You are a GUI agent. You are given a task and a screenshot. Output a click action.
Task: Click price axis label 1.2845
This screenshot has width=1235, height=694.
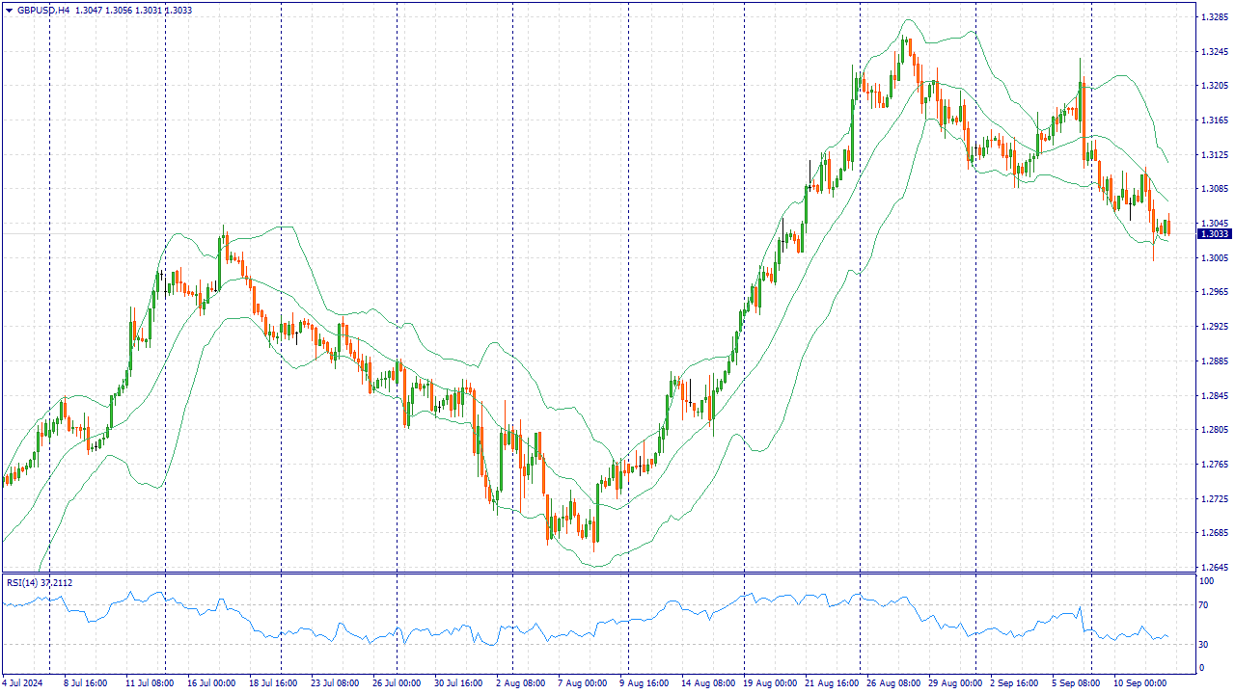[x=1214, y=396]
